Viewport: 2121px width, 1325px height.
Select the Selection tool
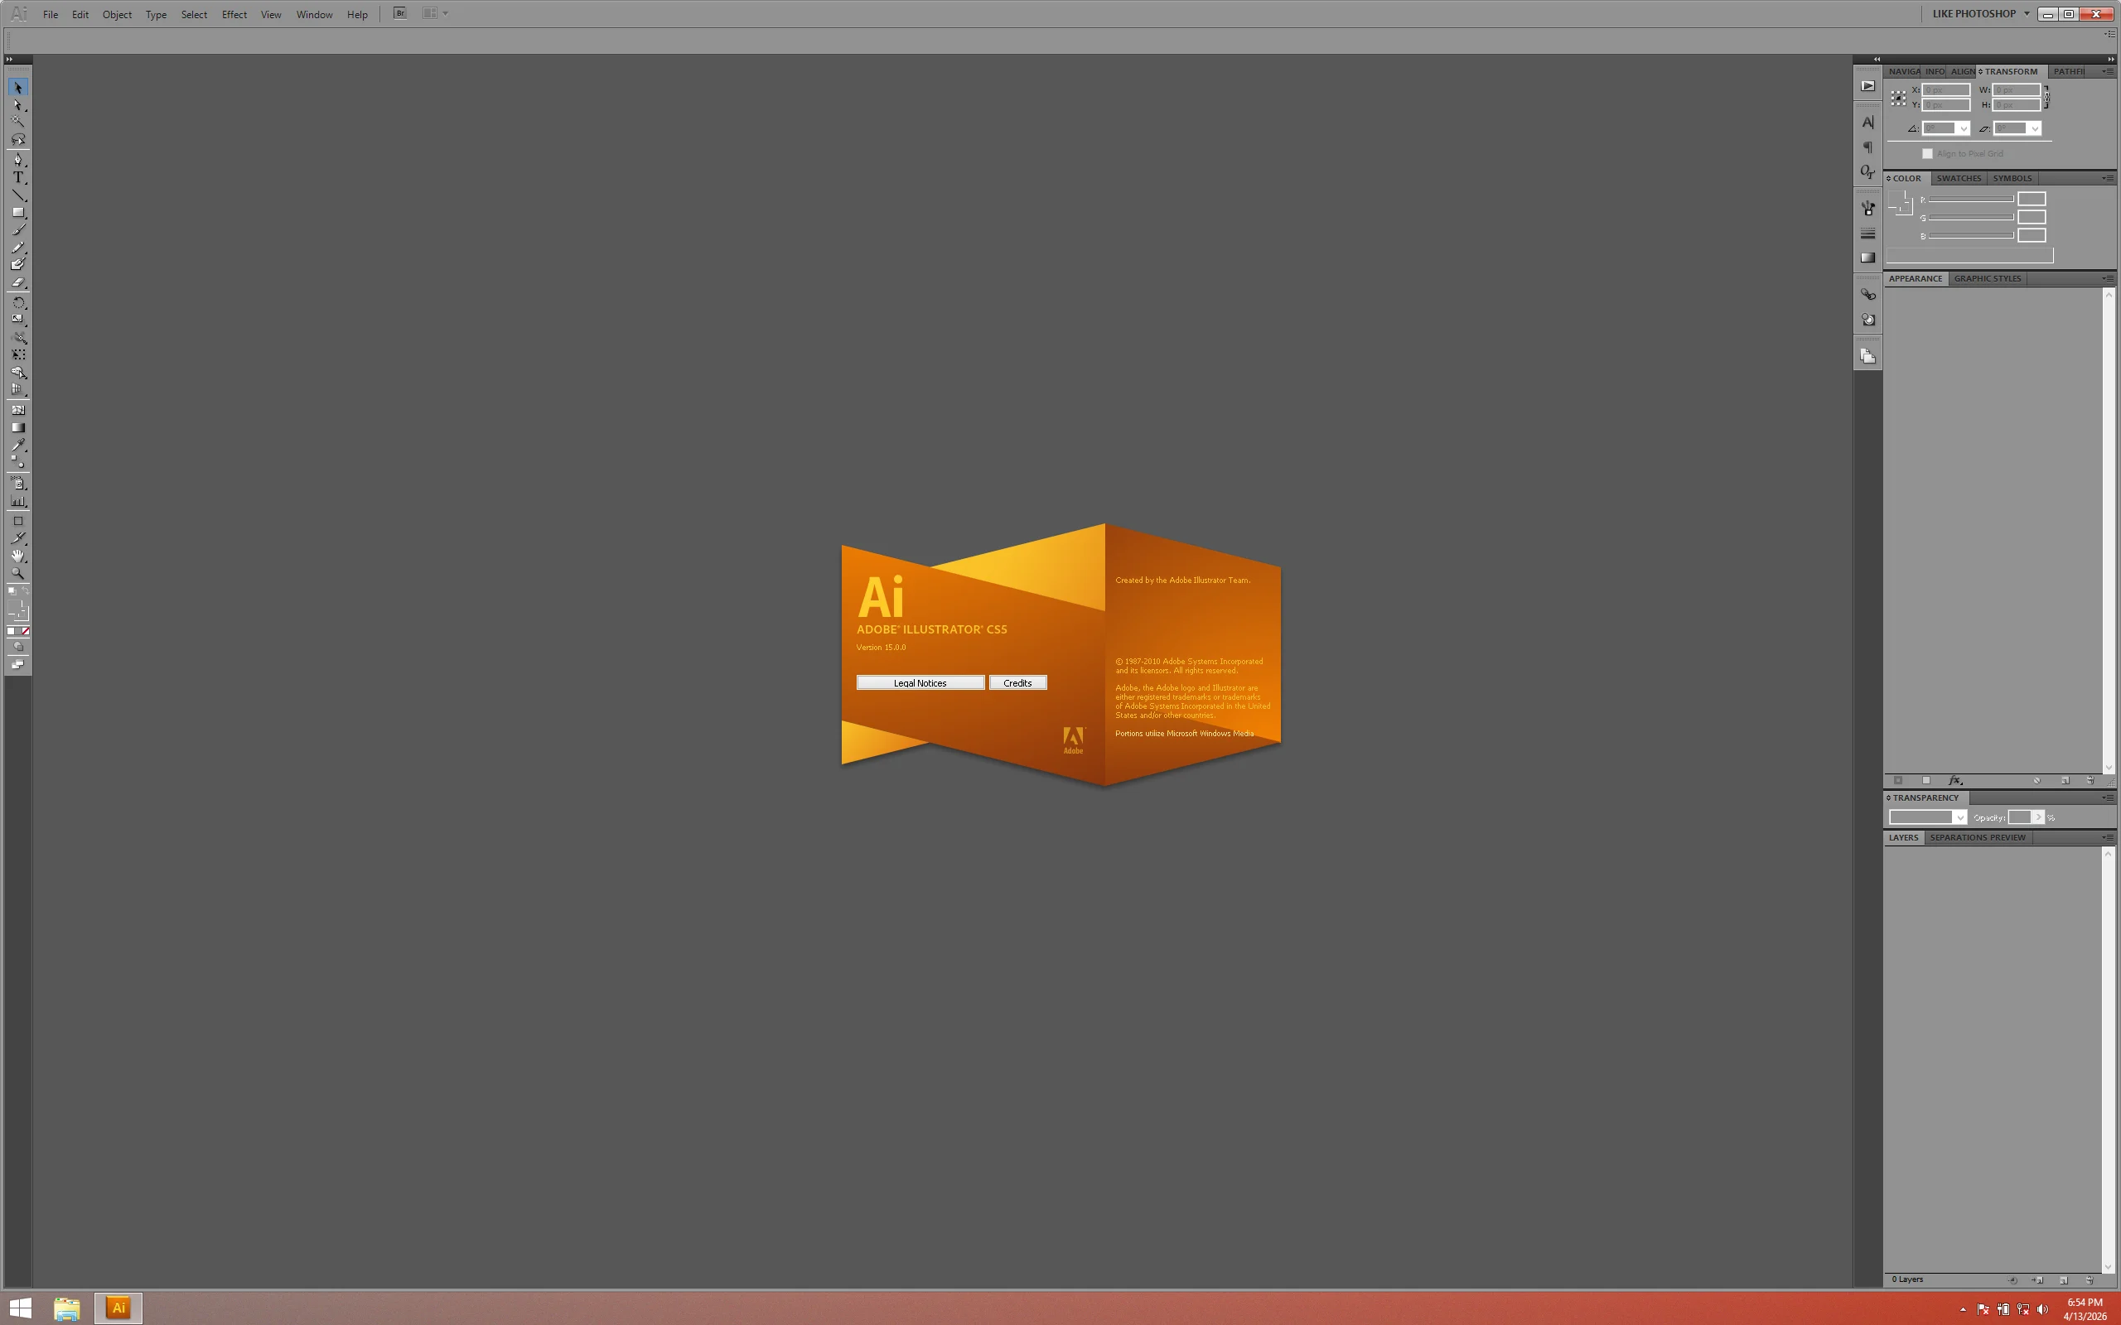[17, 88]
